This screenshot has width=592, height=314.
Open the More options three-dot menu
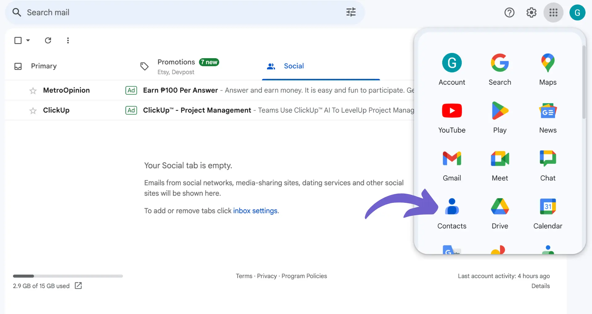[x=68, y=40]
